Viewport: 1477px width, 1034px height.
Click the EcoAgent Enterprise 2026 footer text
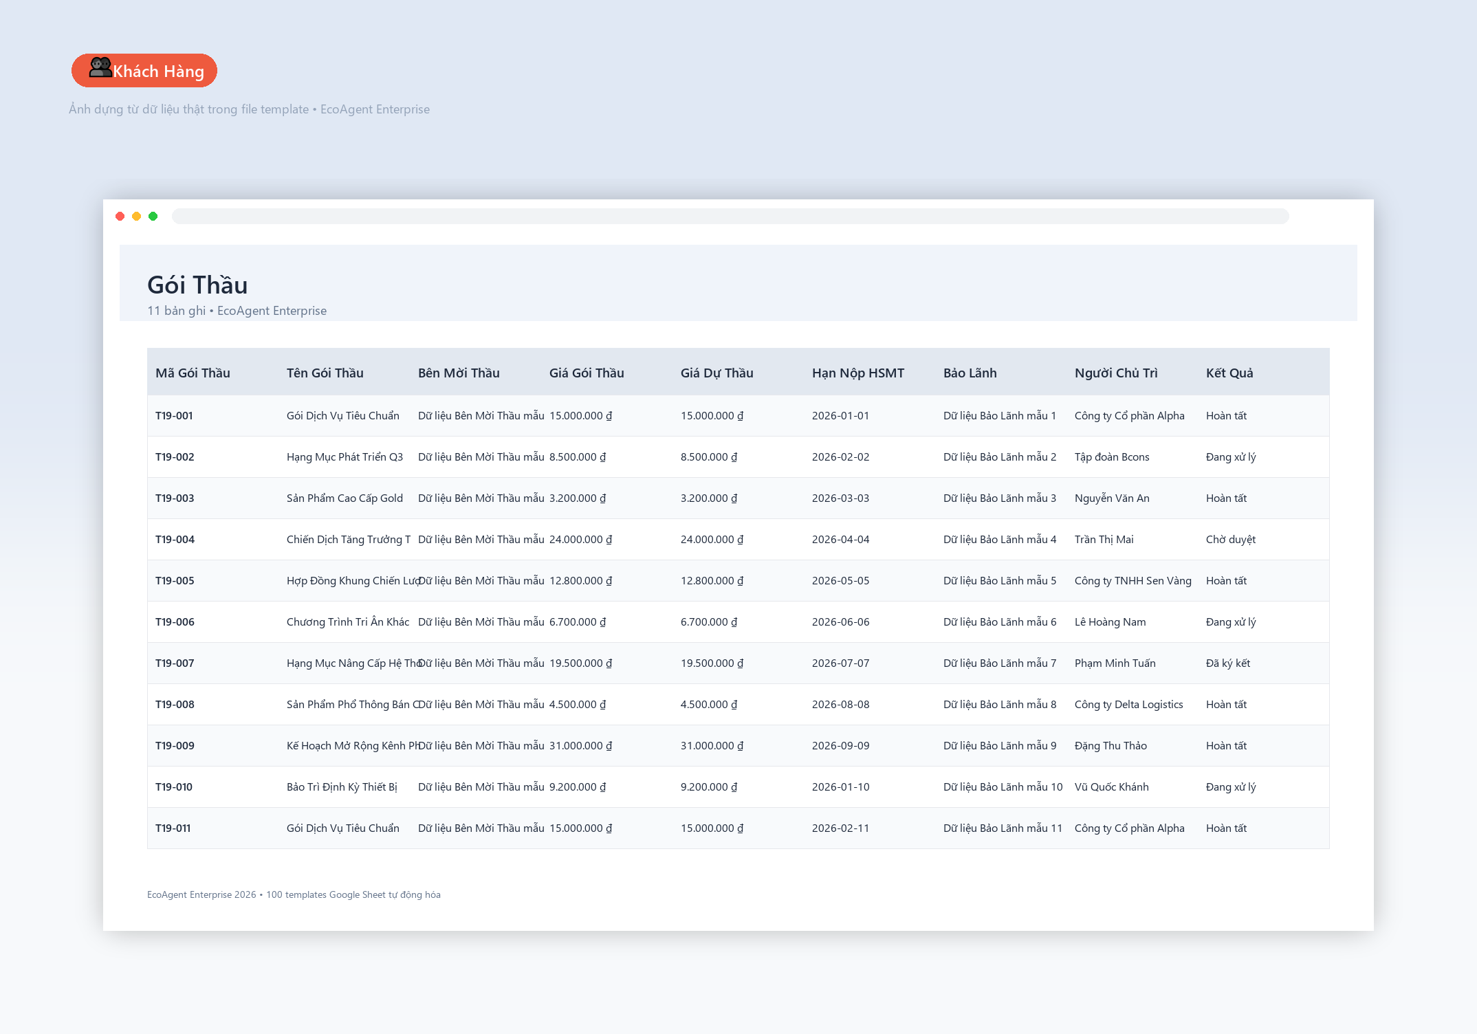coord(294,894)
